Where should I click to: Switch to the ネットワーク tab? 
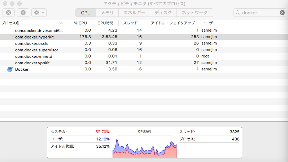click(x=195, y=13)
